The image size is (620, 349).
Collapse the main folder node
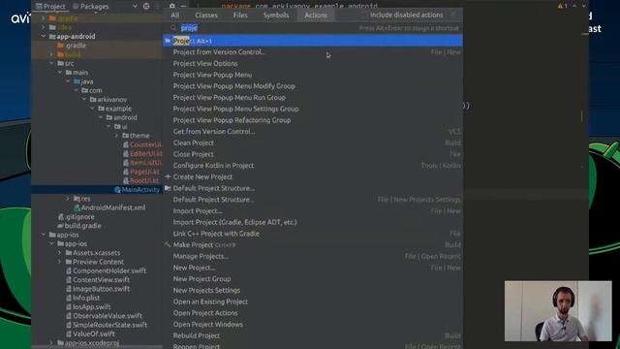click(x=60, y=73)
